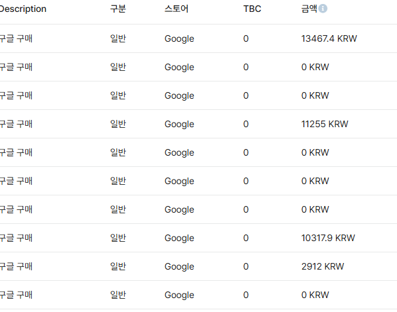Select Google store in the 2912 KRW row
This screenshot has width=397, height=312.
(x=179, y=267)
